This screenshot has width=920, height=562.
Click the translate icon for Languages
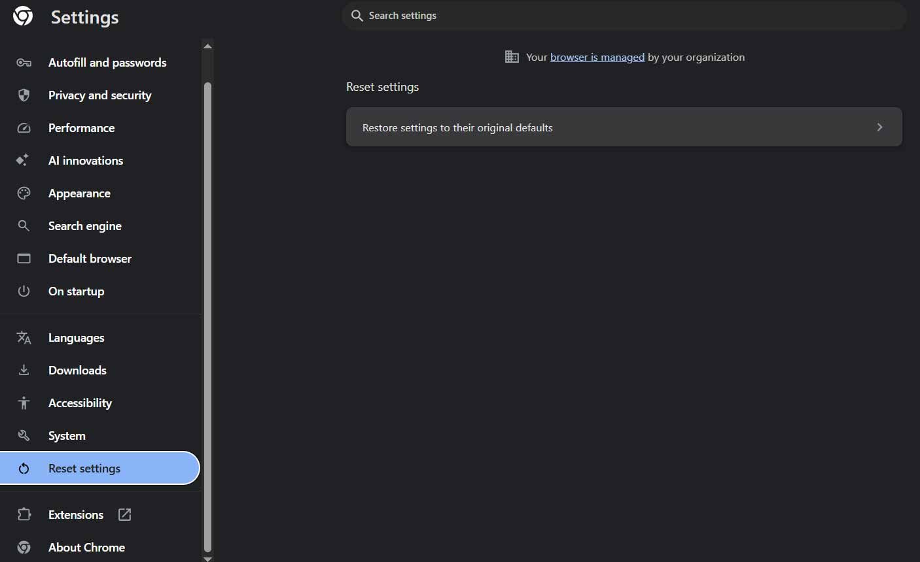coord(24,338)
